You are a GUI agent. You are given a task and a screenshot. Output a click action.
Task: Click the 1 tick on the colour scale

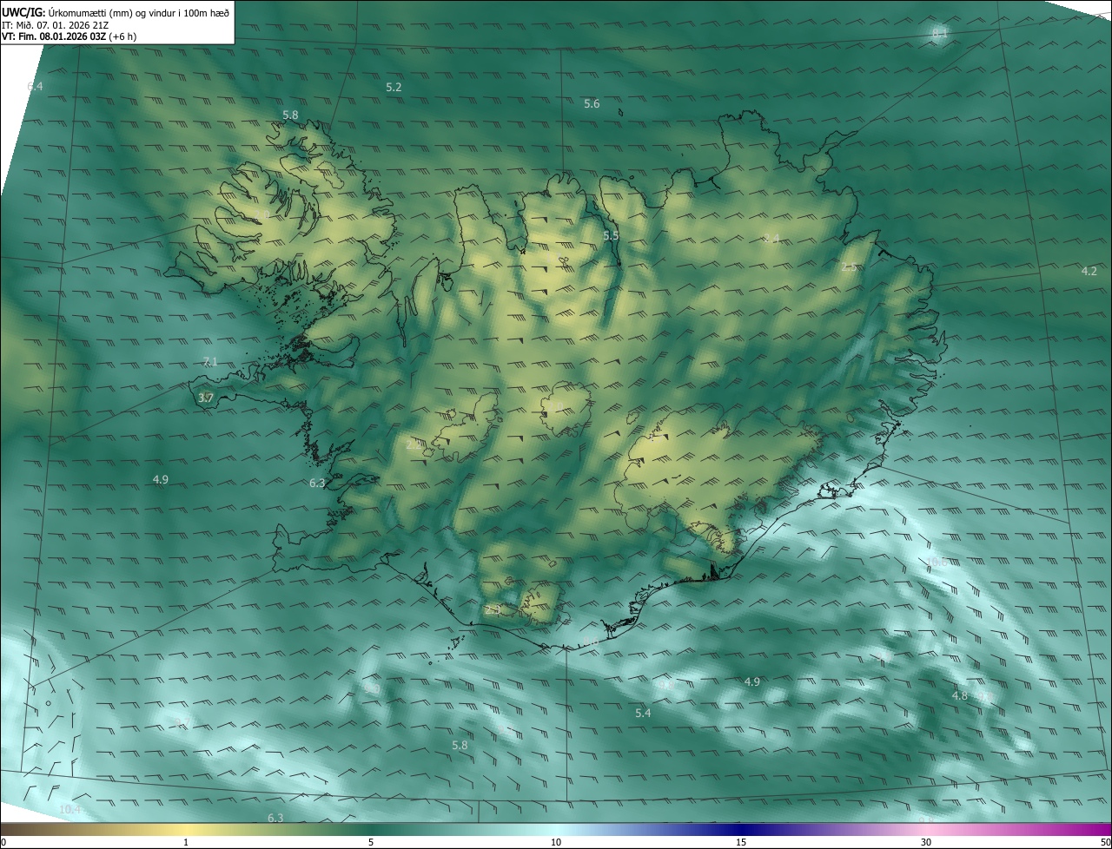click(x=186, y=842)
